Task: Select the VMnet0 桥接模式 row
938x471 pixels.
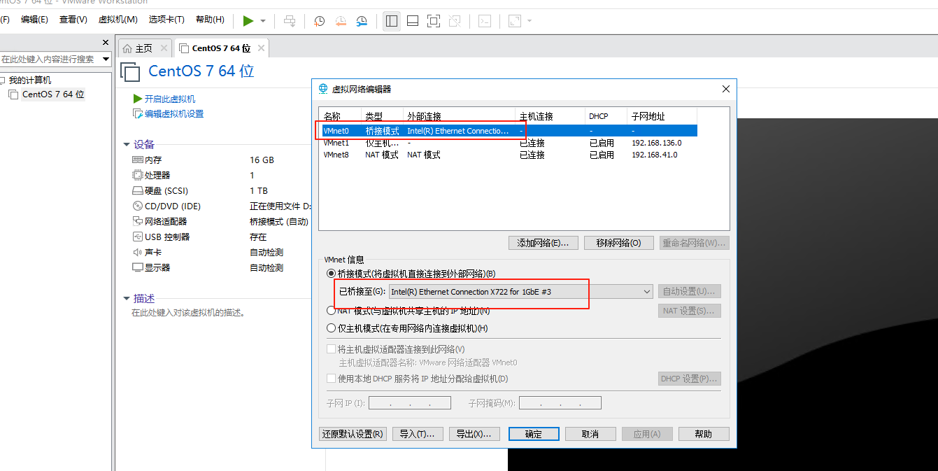Action: [x=509, y=131]
